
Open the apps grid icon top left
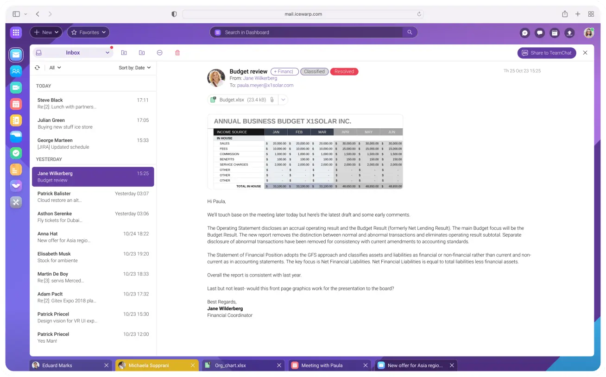pyautogui.click(x=15, y=32)
